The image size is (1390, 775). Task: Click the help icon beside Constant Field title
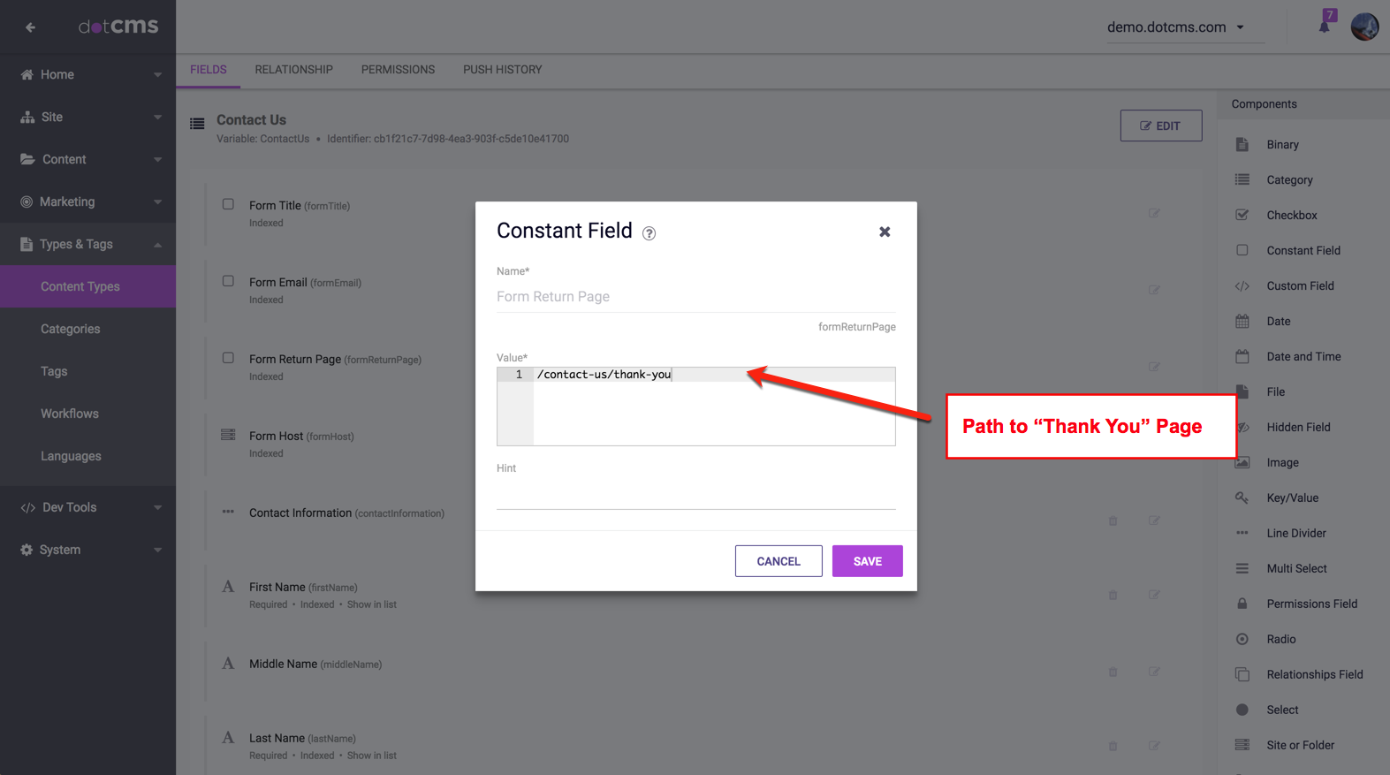pos(649,233)
